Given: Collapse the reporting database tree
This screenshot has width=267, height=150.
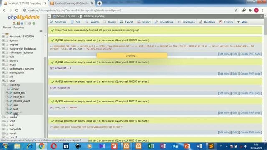Looking at the screenshot, I should point(3,85).
